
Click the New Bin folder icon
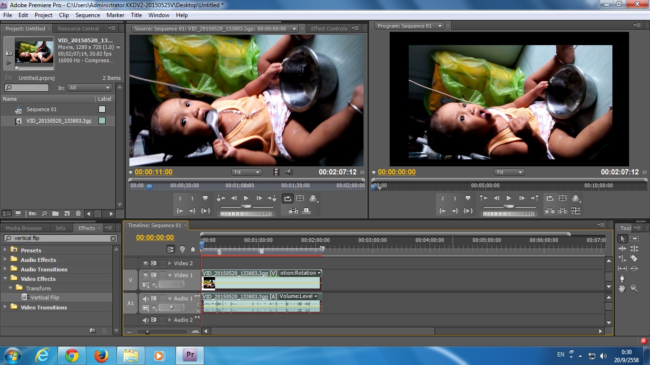[x=55, y=214]
